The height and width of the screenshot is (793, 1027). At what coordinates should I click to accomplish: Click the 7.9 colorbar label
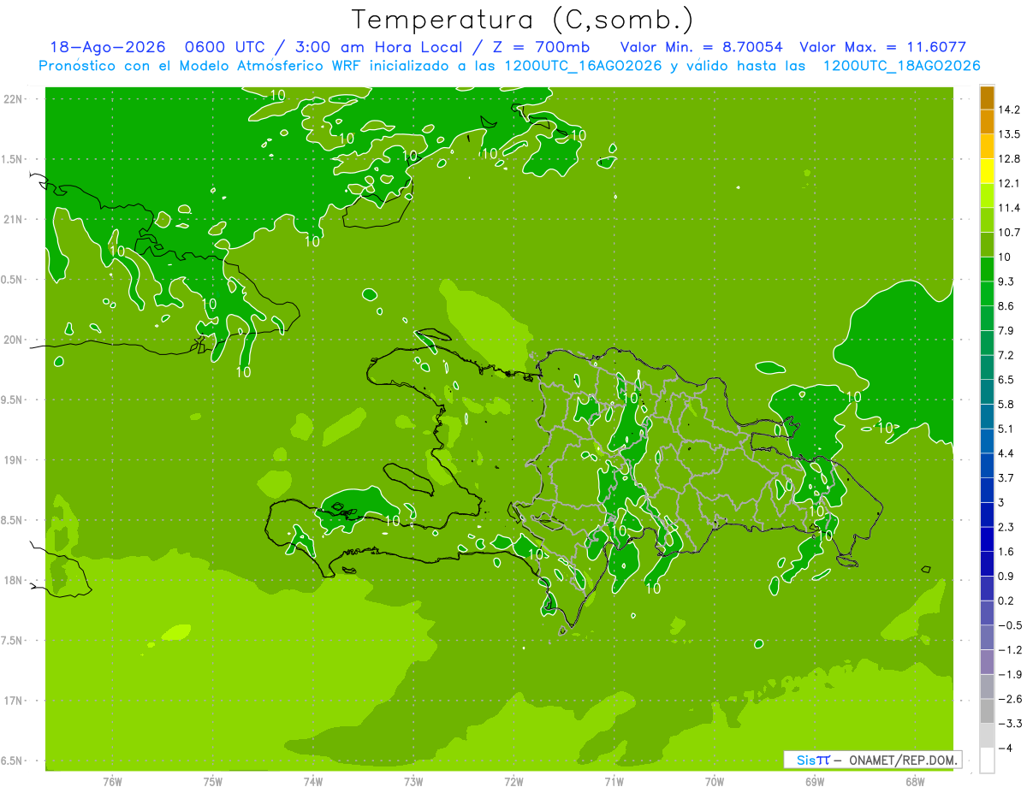[x=1006, y=331]
